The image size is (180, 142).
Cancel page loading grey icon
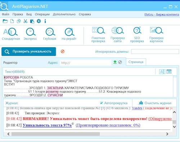(120, 62)
